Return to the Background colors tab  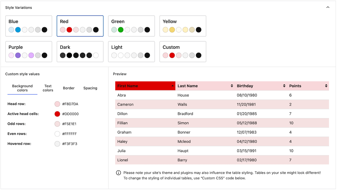[22, 88]
